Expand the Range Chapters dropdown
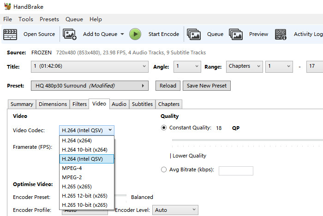 [244, 66]
